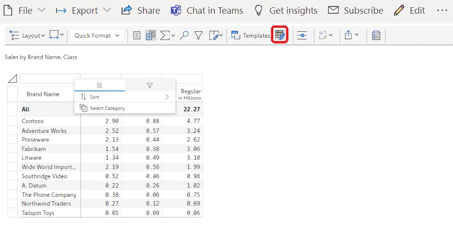Click the table edit icon
Image resolution: width=453 pixels, height=233 pixels.
point(280,35)
